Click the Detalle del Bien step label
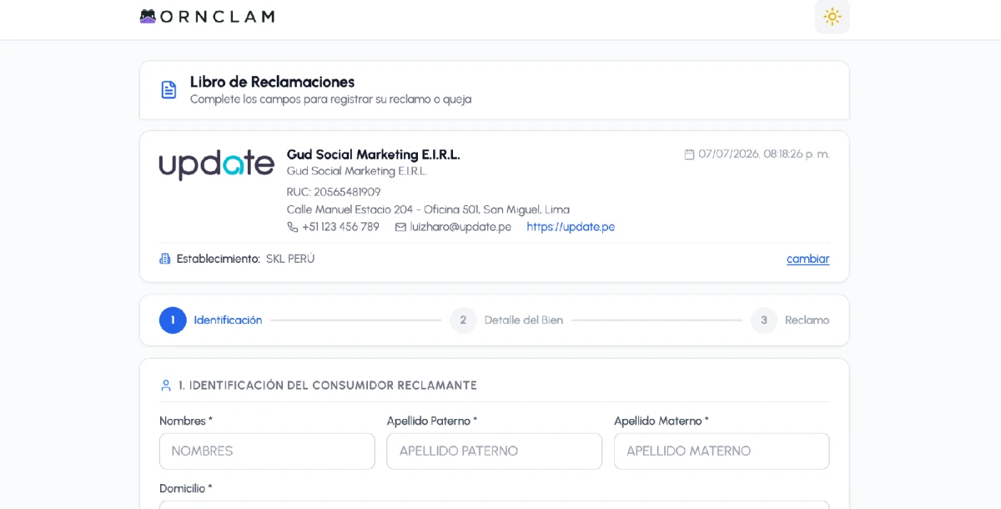Viewport: 1001px width, 509px height. [x=524, y=320]
